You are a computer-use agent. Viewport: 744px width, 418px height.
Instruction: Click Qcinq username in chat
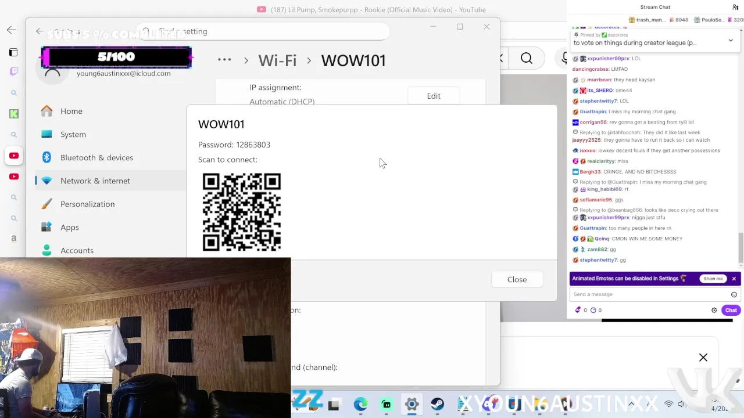pyautogui.click(x=602, y=239)
